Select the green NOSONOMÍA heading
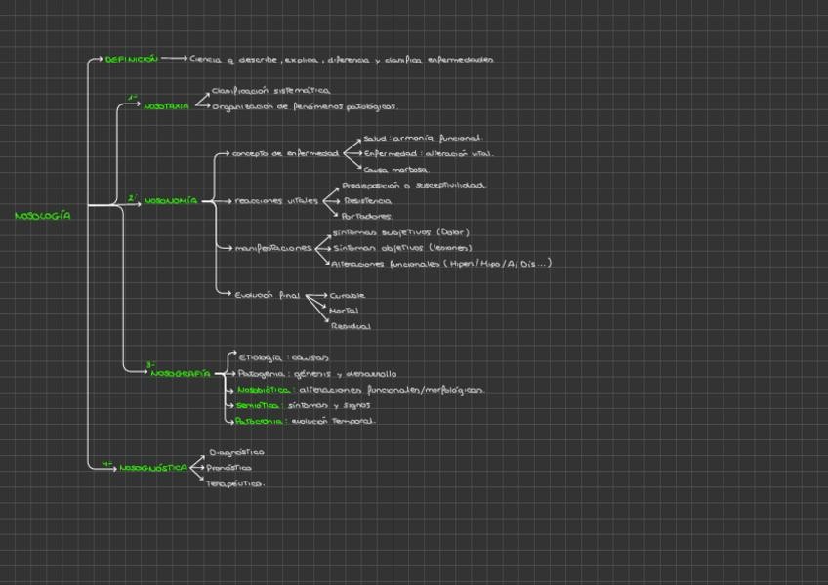Screen dimensions: 828x585 (x=171, y=200)
